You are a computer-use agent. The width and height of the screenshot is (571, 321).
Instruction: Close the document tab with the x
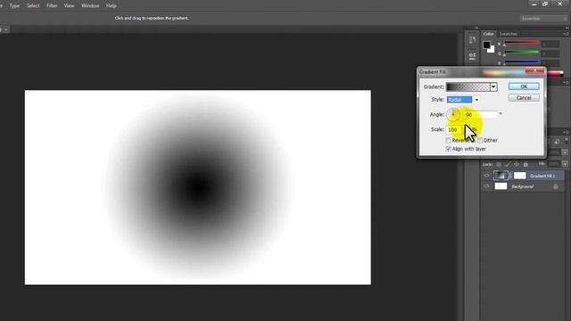pyautogui.click(x=6, y=29)
